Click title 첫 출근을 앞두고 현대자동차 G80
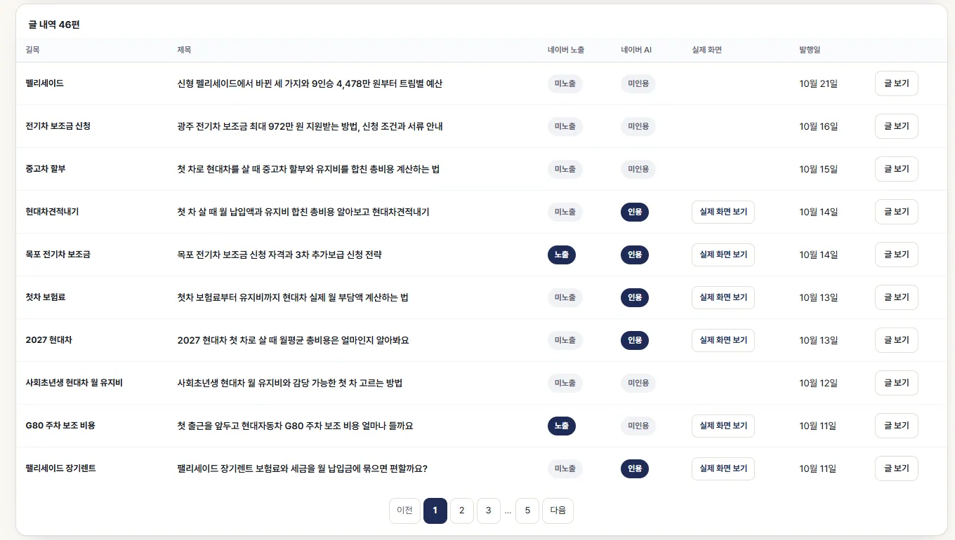Screen dimensions: 955x540 295,426
